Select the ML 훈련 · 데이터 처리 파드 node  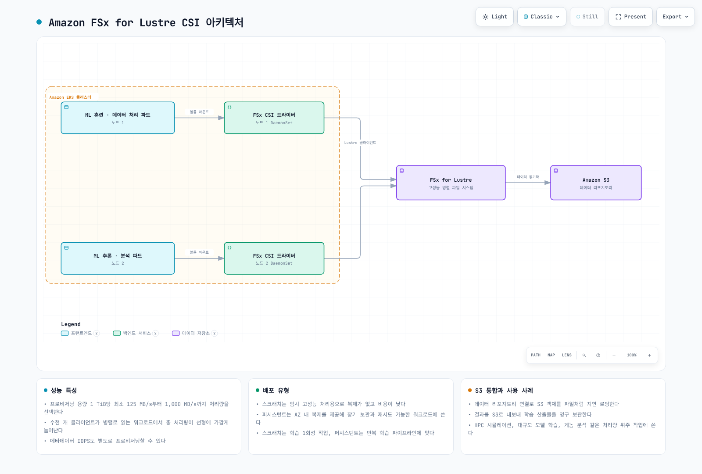[118, 118]
